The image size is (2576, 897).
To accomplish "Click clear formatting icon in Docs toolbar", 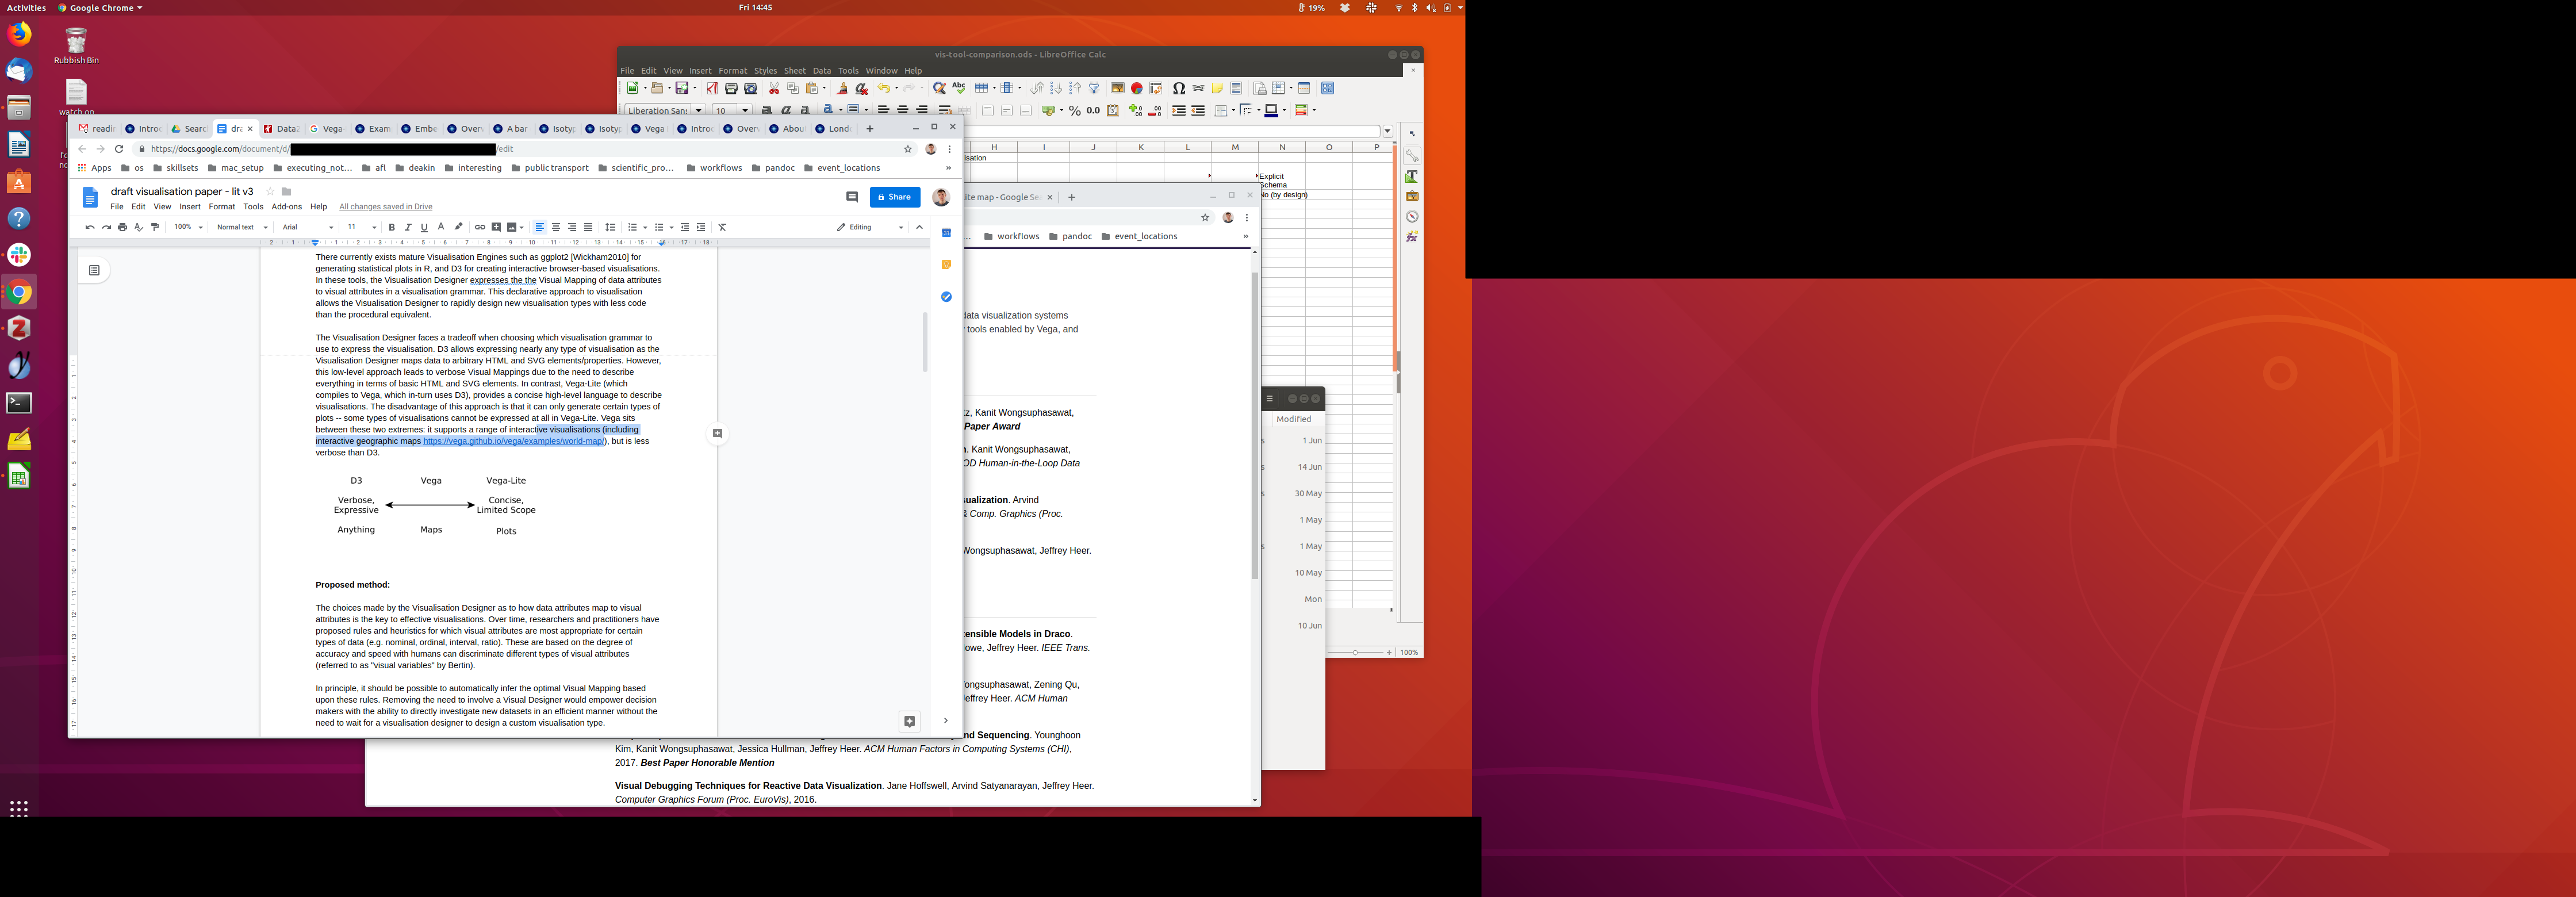I will [723, 227].
